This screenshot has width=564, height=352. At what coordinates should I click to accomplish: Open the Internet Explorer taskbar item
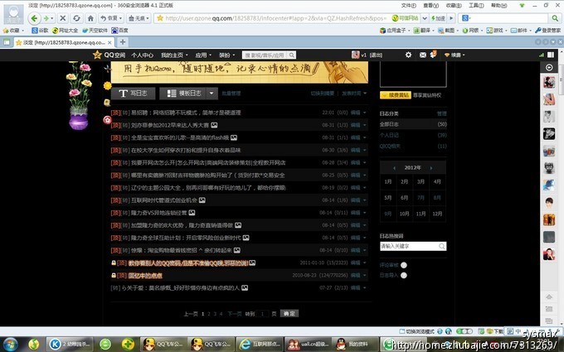(x=260, y=344)
